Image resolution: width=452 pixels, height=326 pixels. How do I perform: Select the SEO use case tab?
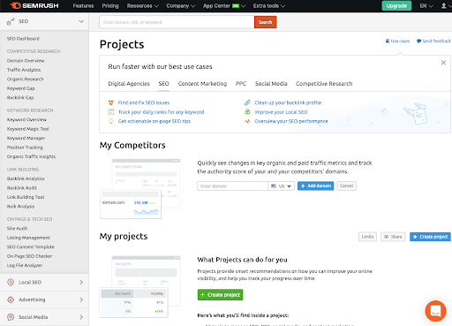point(163,84)
